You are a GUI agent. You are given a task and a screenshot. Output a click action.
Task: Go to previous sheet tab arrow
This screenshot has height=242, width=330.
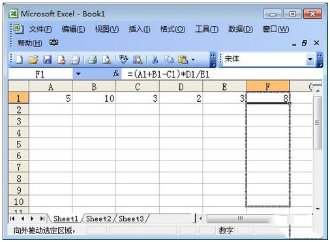pyautogui.click(x=23, y=219)
